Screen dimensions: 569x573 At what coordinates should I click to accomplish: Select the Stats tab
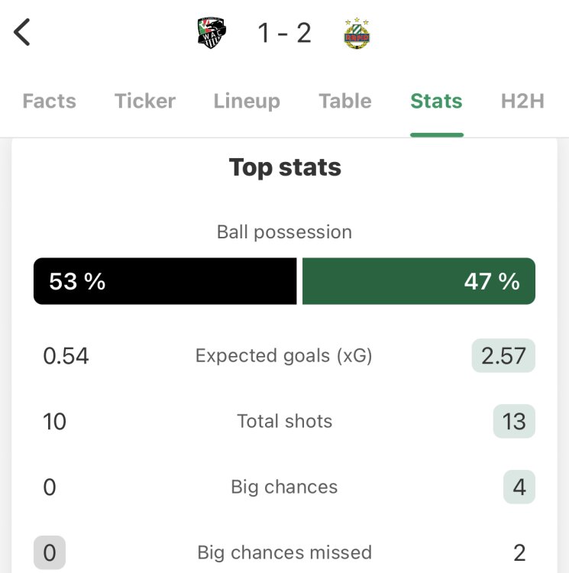436,101
